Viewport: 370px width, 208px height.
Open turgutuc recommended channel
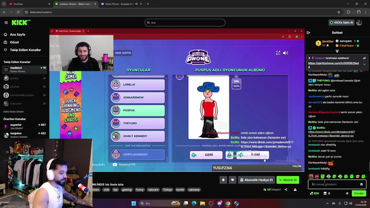click(25, 135)
